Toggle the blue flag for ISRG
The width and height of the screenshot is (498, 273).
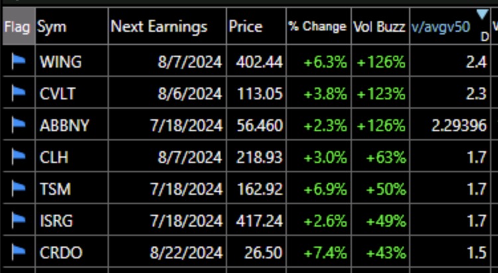pos(19,221)
